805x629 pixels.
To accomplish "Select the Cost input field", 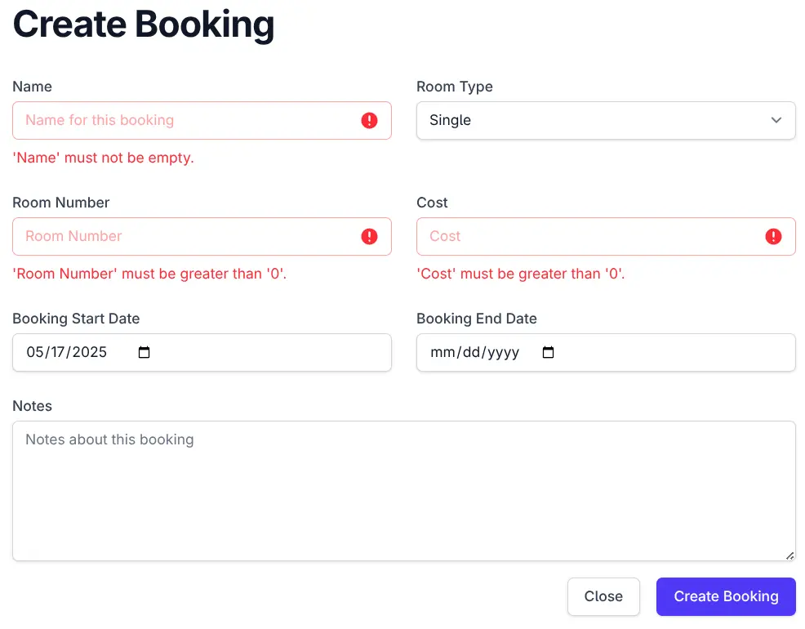I will pos(606,237).
